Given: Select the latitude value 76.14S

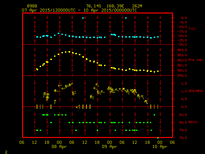Looking at the screenshot, I should [x=94, y=6].
